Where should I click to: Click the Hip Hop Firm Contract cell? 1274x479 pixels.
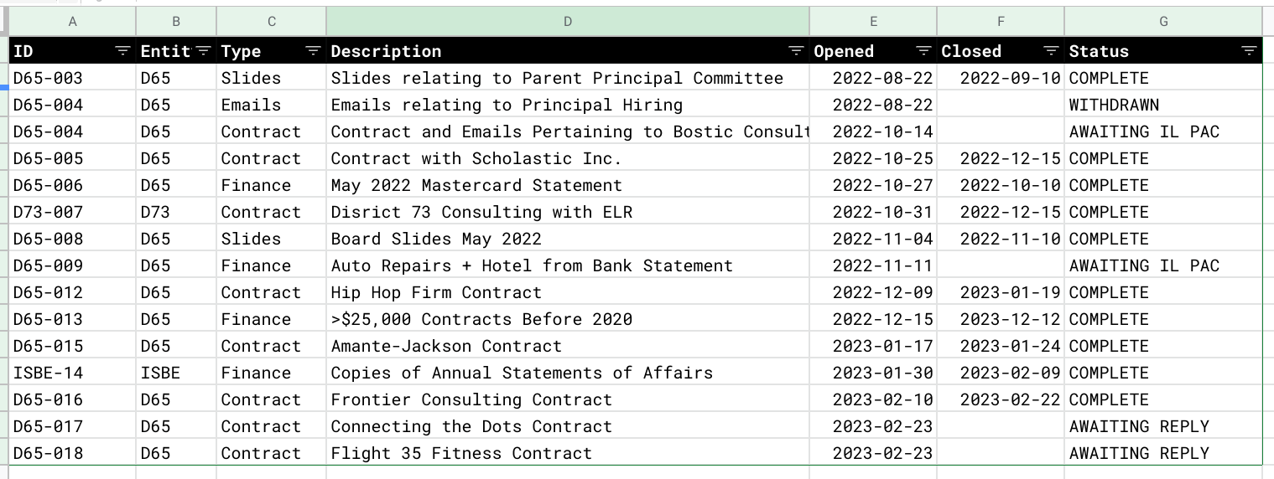pos(568,292)
